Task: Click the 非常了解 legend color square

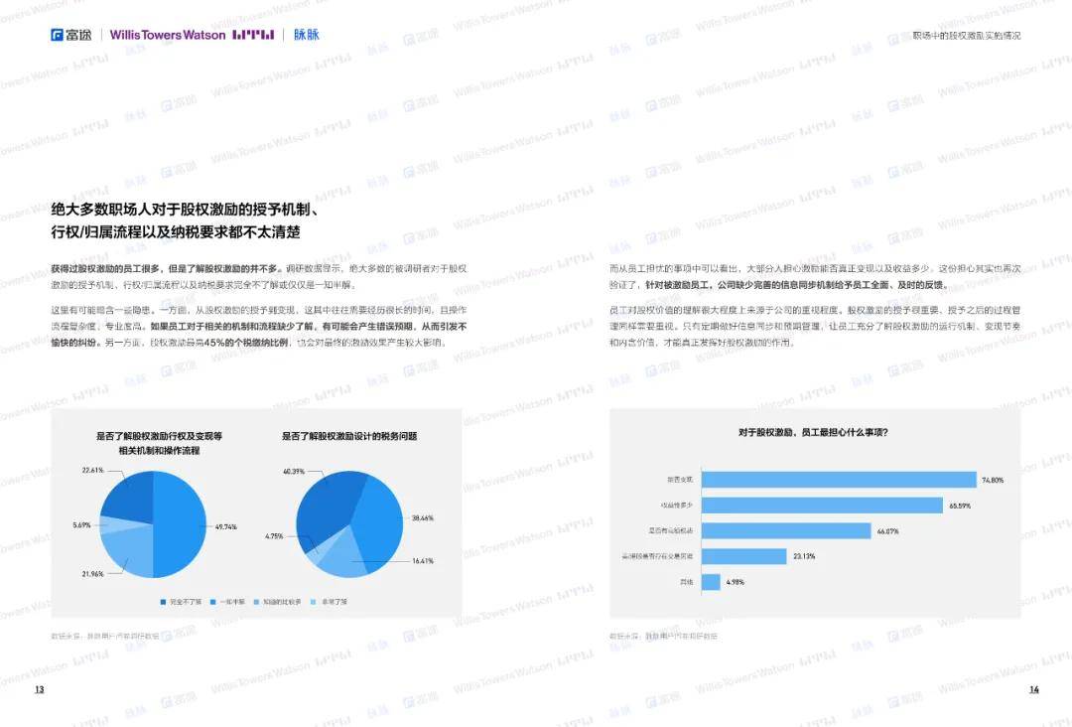Action: (313, 602)
